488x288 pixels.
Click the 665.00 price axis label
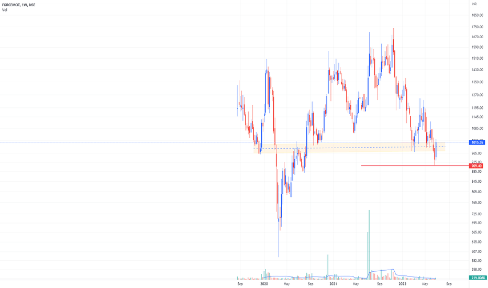point(476,232)
